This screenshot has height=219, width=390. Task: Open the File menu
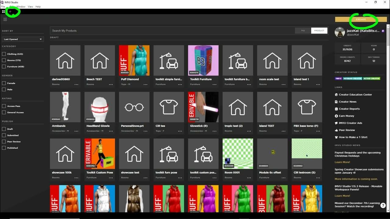3,7
